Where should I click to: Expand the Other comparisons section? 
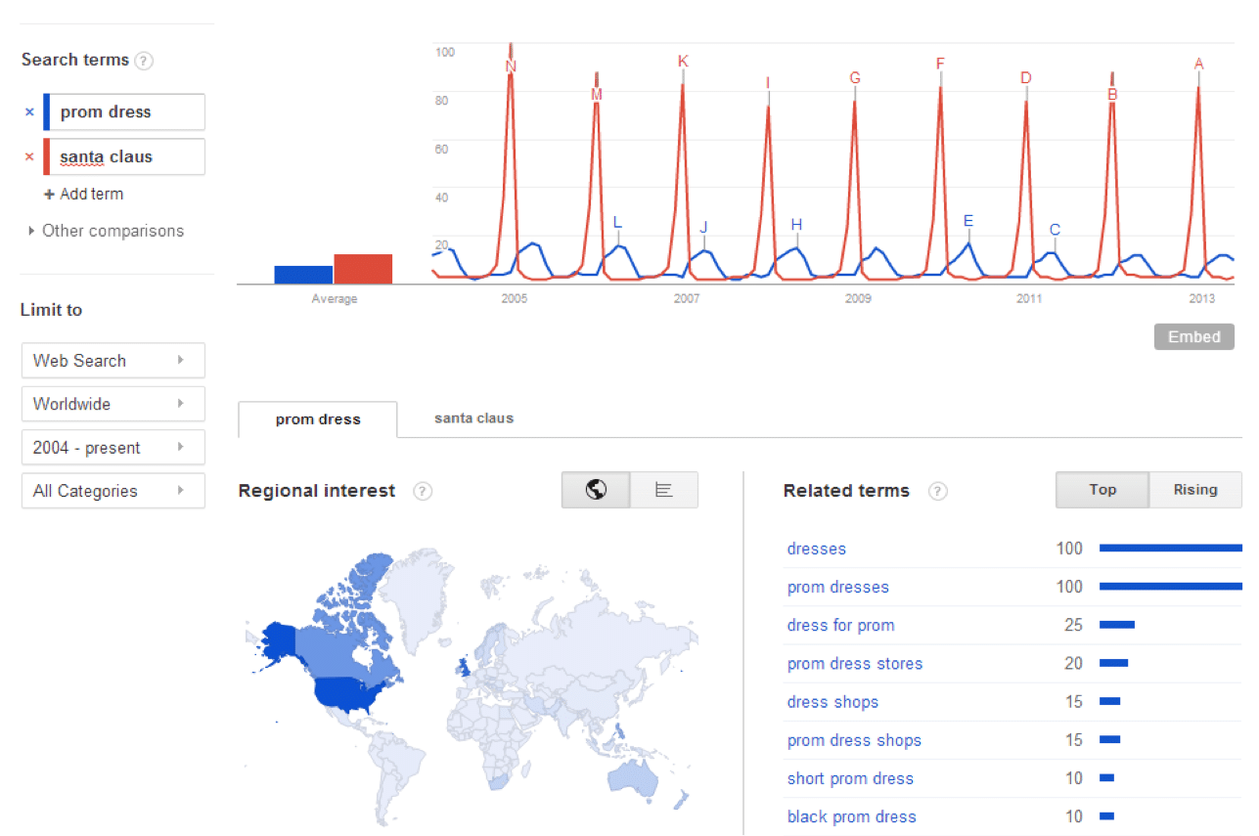112,231
